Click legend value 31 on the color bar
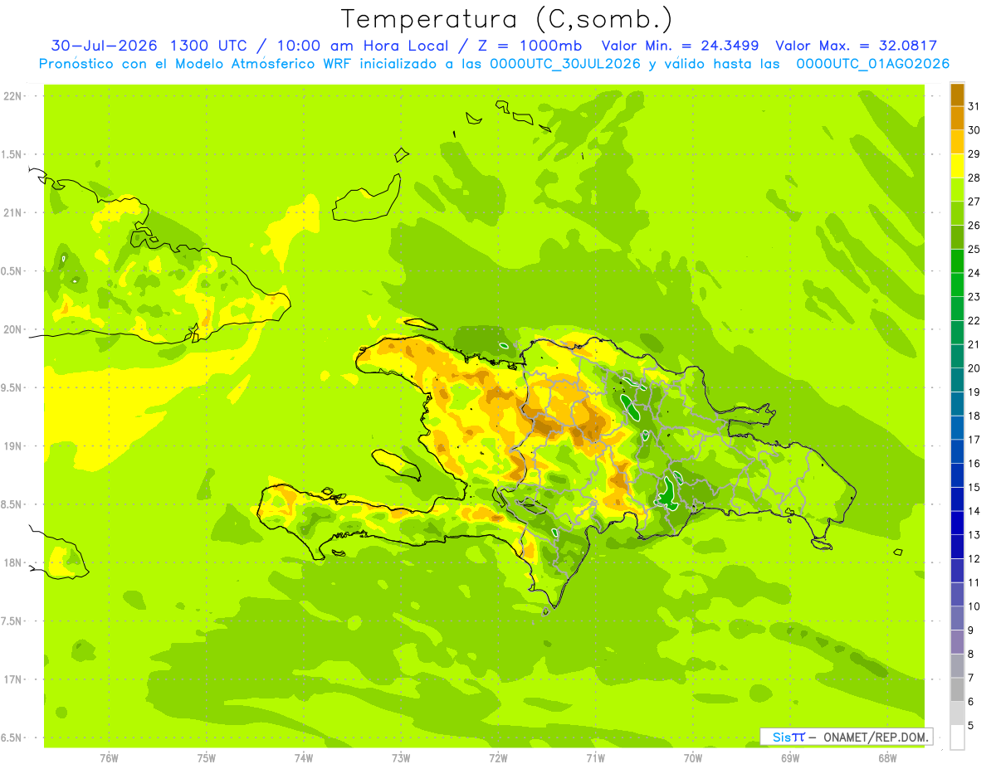This screenshot has width=996, height=769. point(974,106)
